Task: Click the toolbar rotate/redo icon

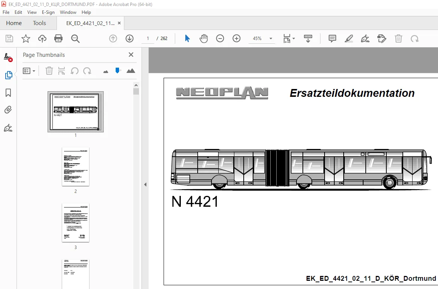Action: 414,39
